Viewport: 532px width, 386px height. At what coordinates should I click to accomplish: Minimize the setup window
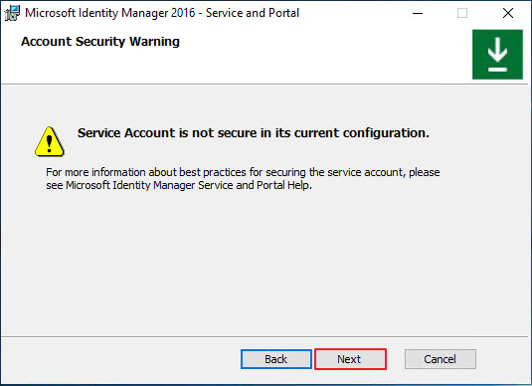point(418,13)
